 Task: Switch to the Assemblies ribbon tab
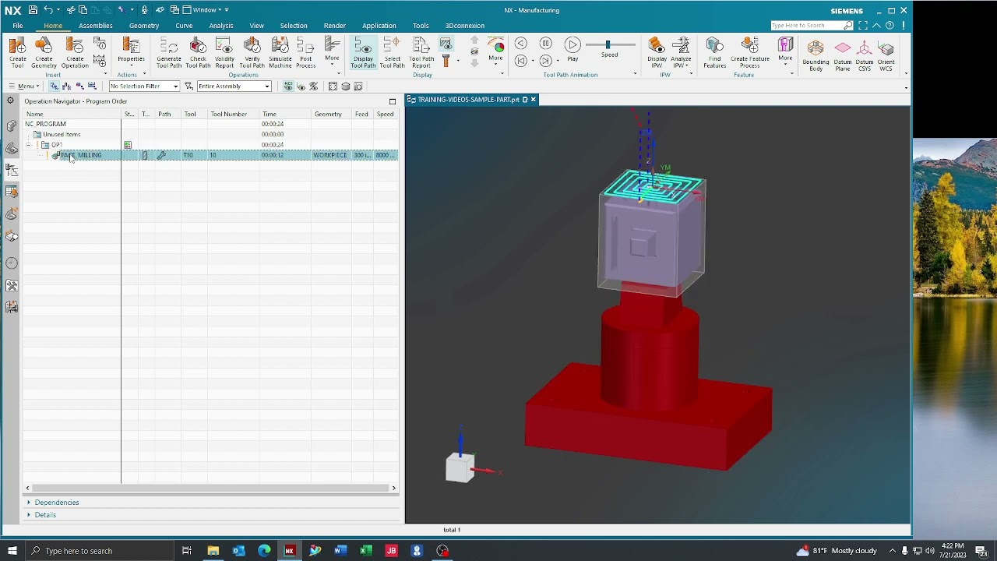tap(96, 26)
